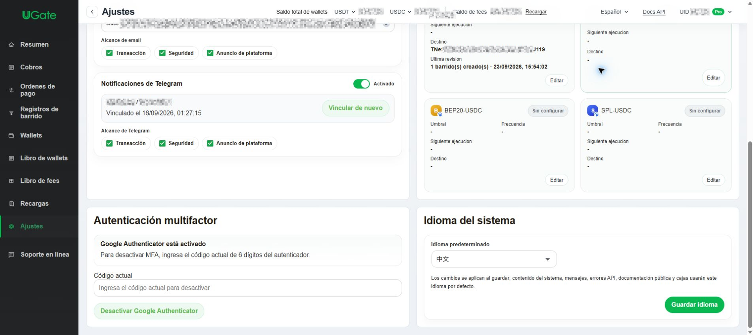This screenshot has height=335, width=753.
Task: Click the Resumen home icon
Action: pyautogui.click(x=11, y=45)
